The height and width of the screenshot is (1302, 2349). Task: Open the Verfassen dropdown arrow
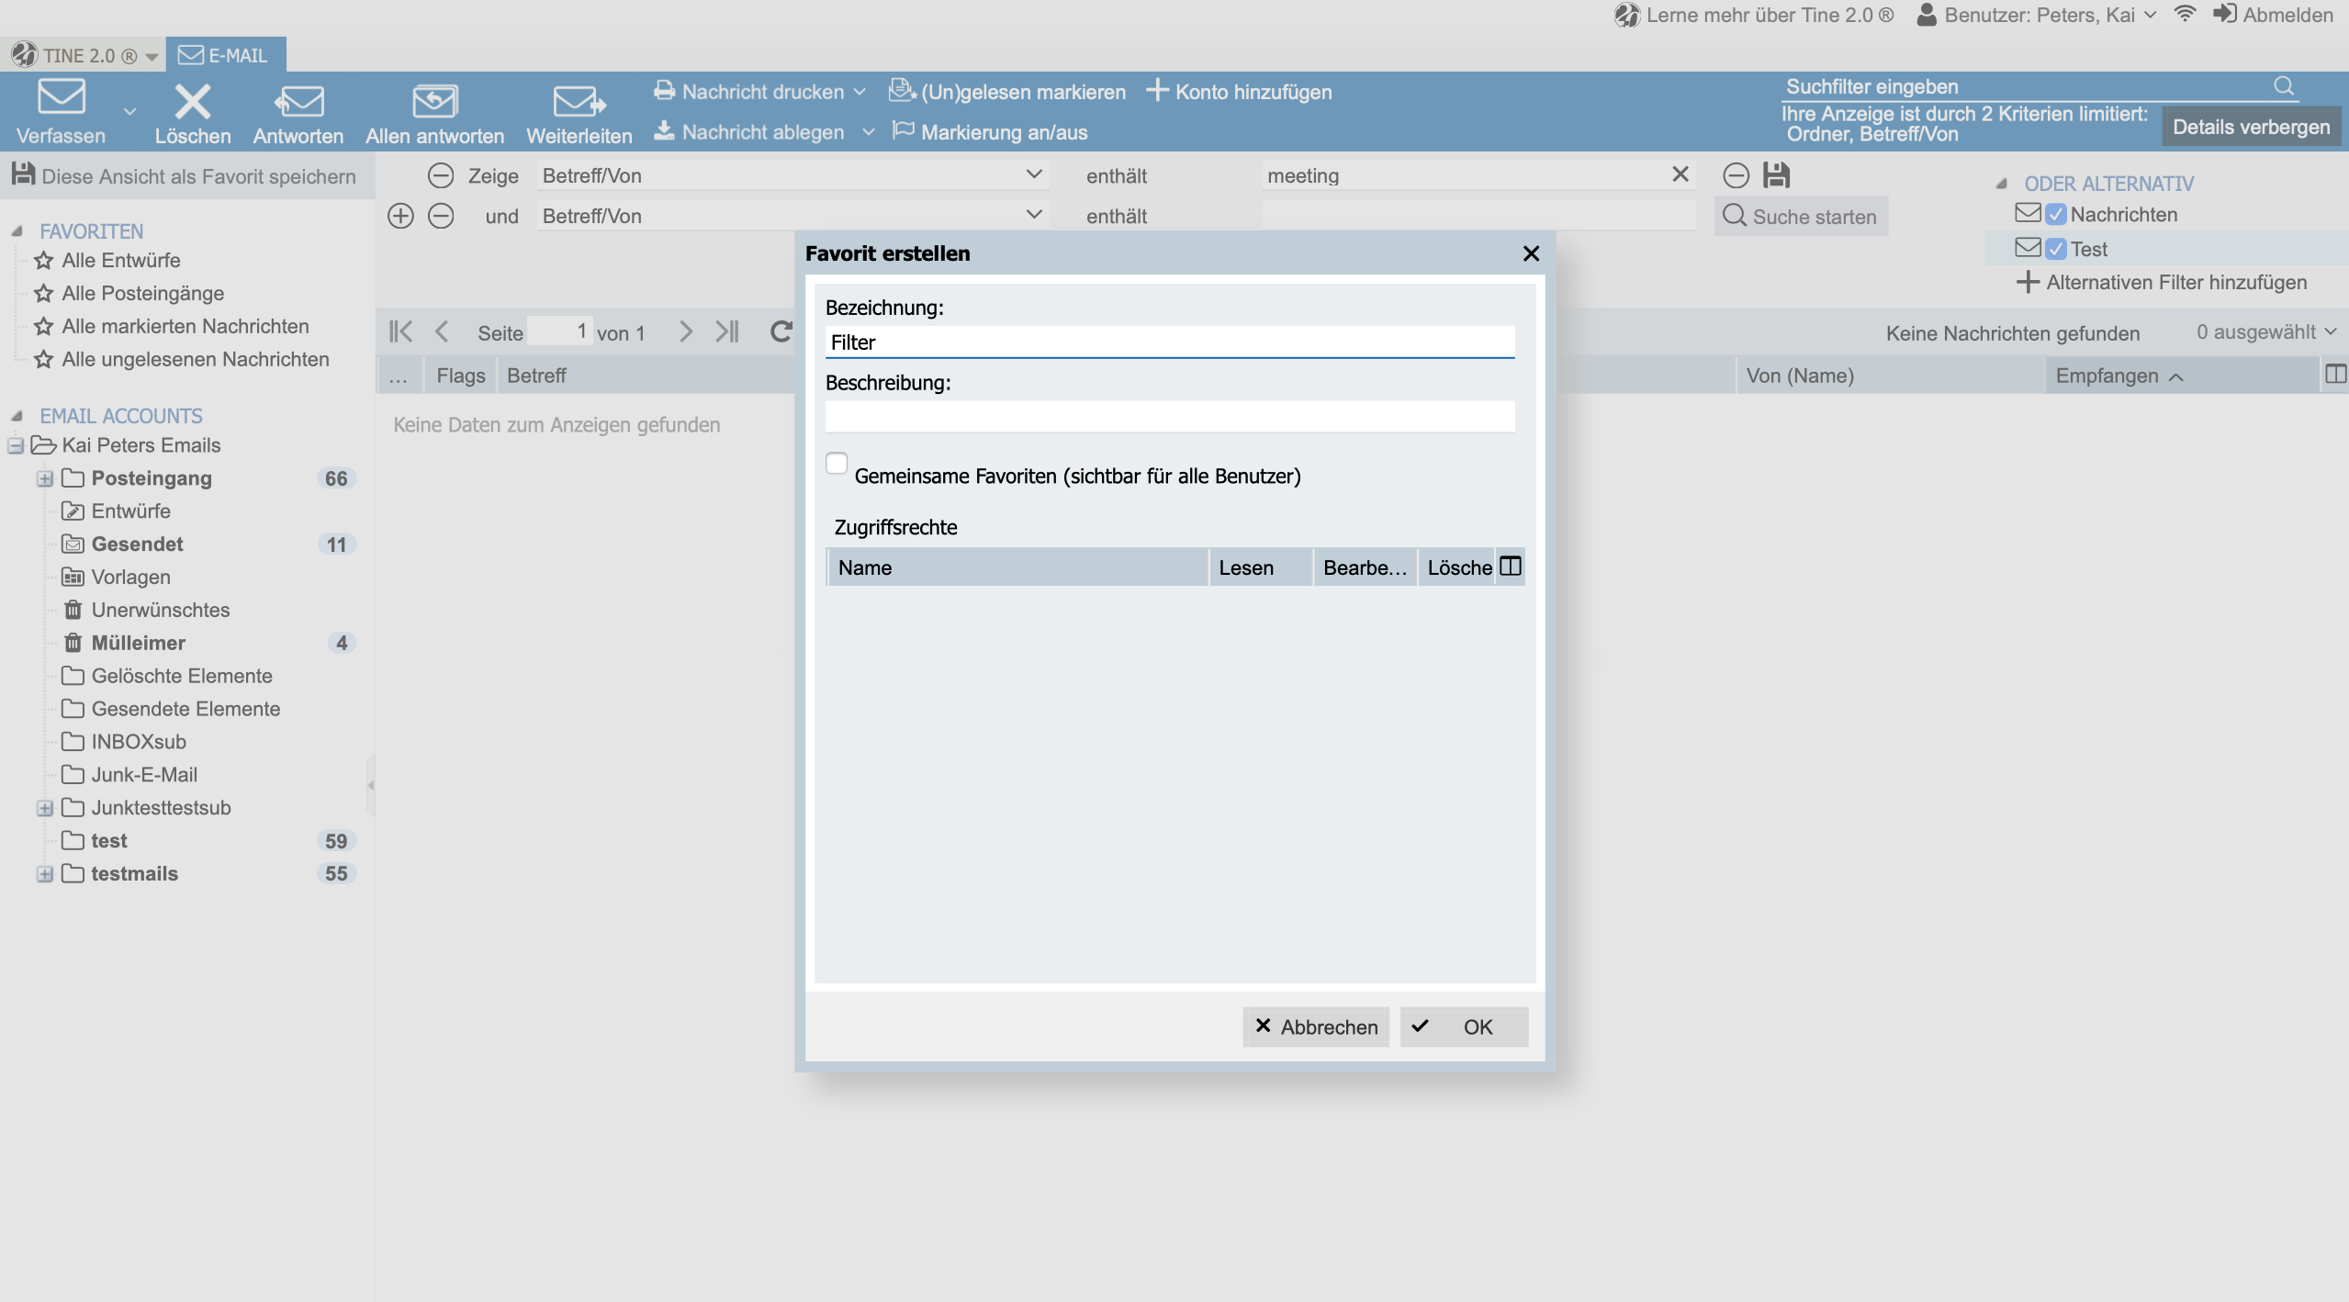(x=129, y=111)
